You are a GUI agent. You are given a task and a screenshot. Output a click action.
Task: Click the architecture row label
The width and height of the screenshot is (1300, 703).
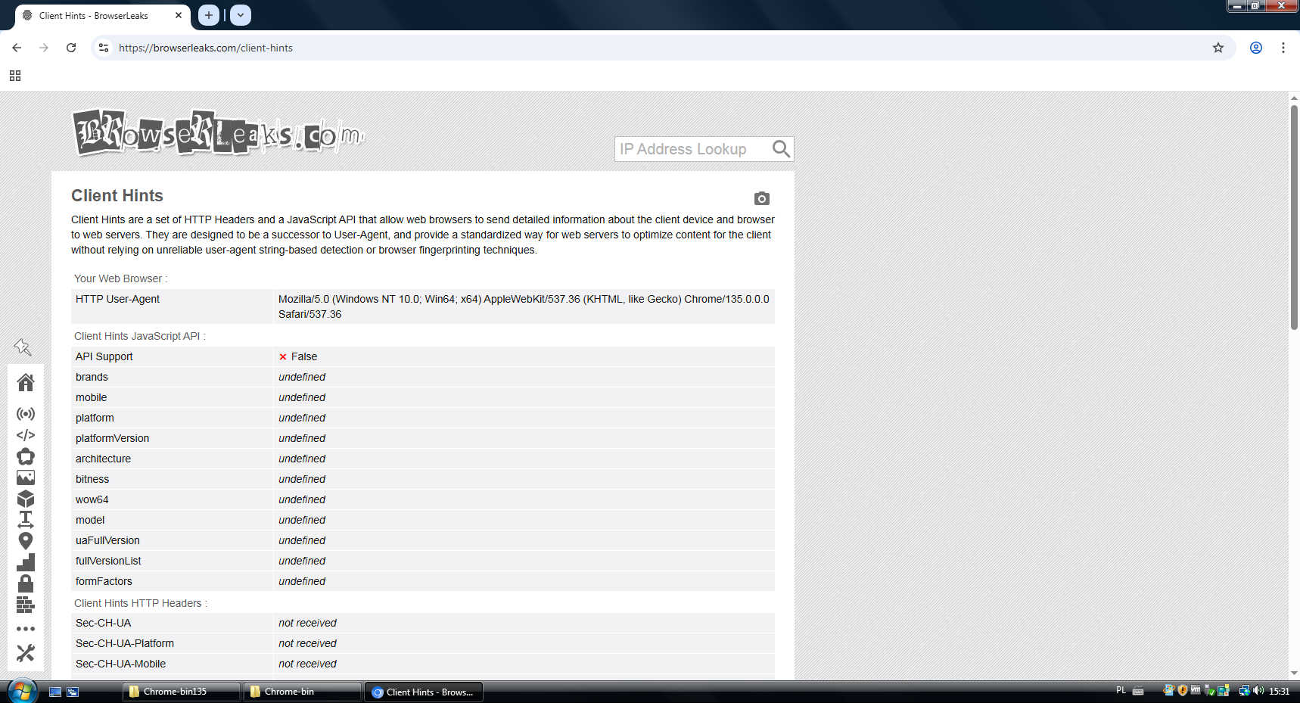click(x=103, y=459)
